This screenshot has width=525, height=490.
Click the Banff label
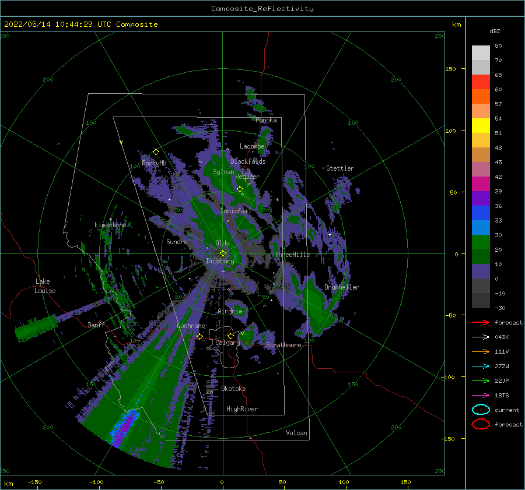96,325
